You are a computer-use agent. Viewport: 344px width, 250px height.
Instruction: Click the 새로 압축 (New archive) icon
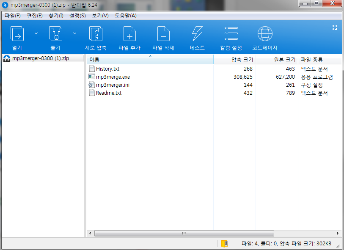(x=96, y=34)
